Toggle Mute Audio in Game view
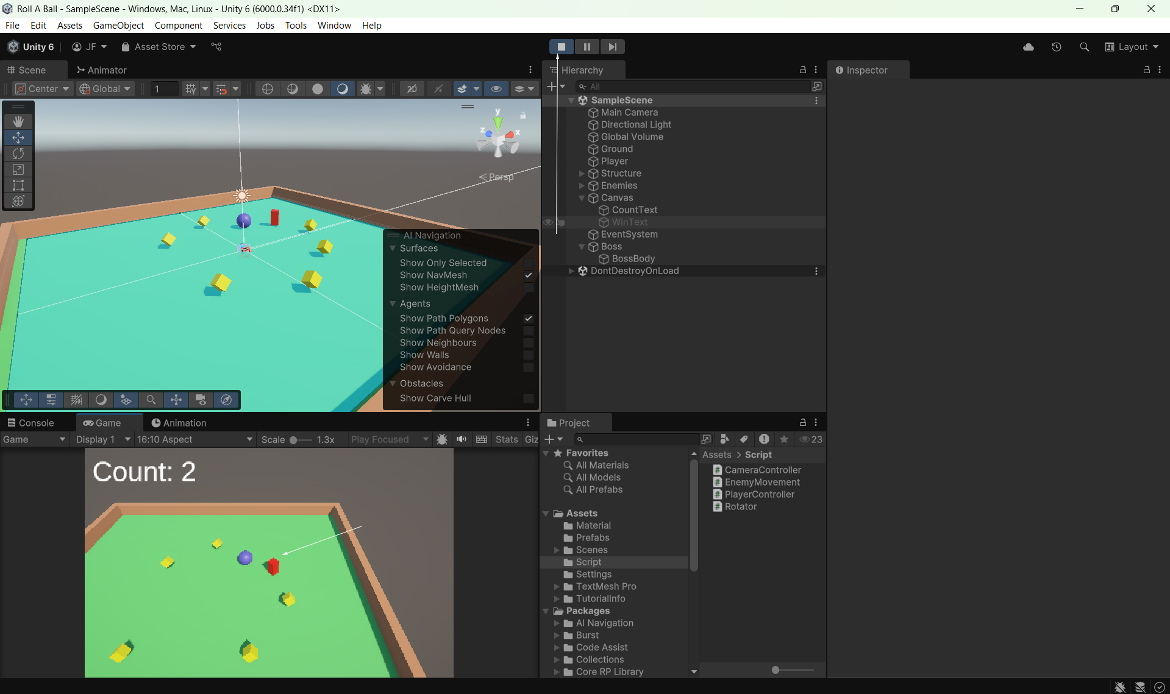The height and width of the screenshot is (694, 1170). point(462,439)
